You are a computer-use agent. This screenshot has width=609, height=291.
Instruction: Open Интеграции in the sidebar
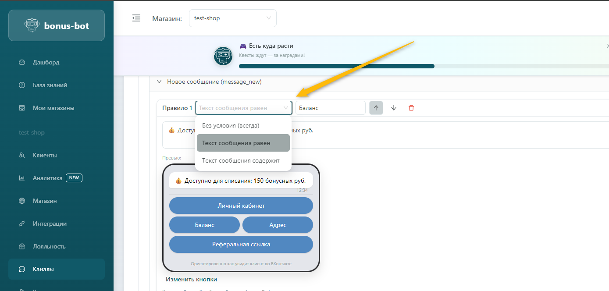(x=57, y=224)
